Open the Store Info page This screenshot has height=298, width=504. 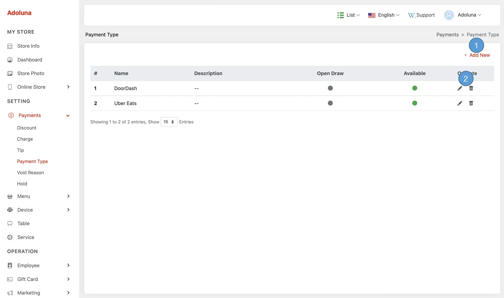point(28,46)
